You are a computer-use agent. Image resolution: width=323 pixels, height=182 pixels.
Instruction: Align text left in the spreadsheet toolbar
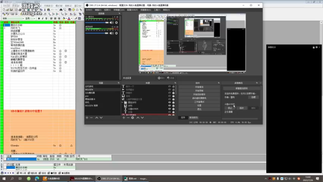[51, 18]
